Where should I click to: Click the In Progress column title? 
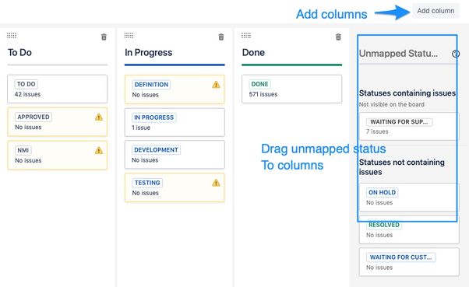pos(148,53)
